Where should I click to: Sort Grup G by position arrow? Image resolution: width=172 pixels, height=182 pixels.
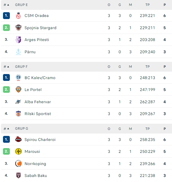tap(8, 128)
